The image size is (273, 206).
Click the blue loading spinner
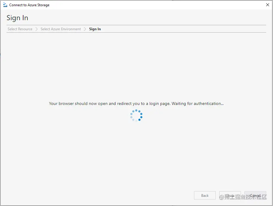(x=136, y=115)
